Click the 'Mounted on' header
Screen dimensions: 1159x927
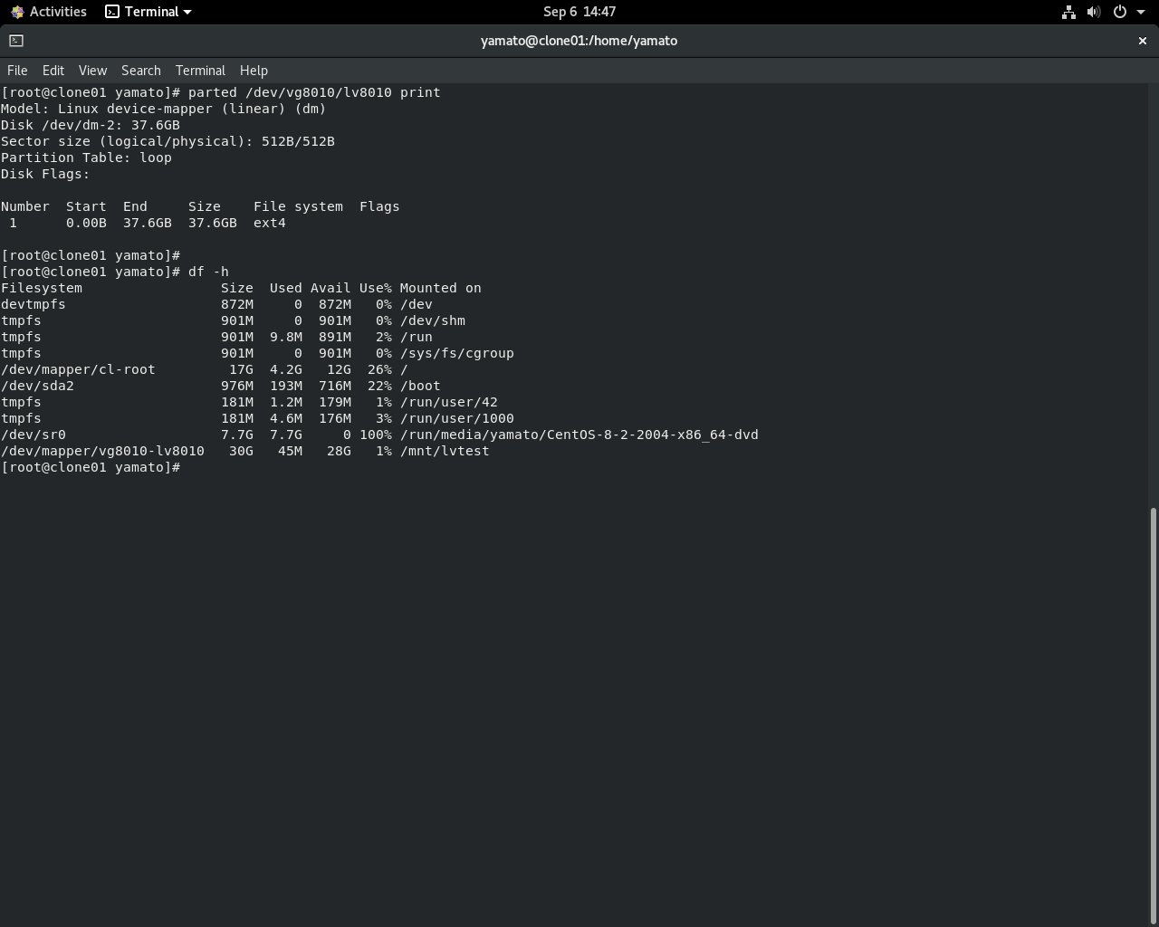pyautogui.click(x=441, y=288)
